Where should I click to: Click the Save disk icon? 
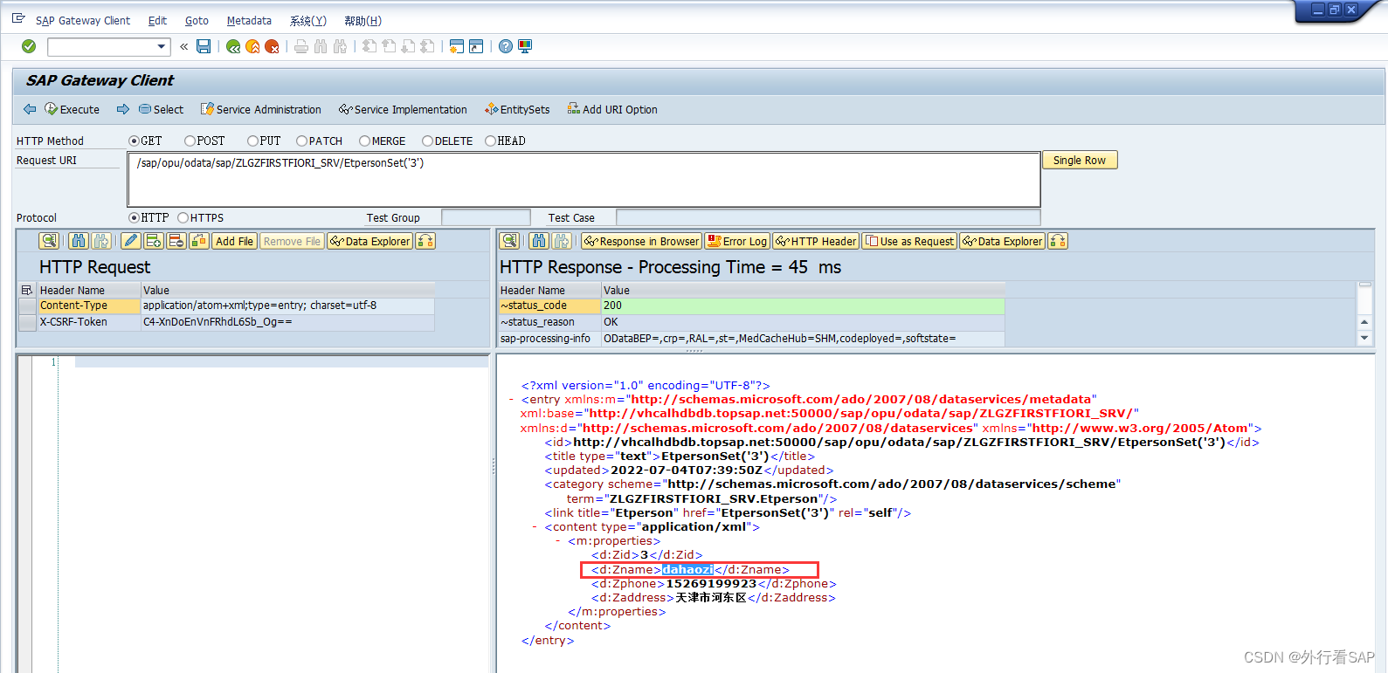pos(204,46)
